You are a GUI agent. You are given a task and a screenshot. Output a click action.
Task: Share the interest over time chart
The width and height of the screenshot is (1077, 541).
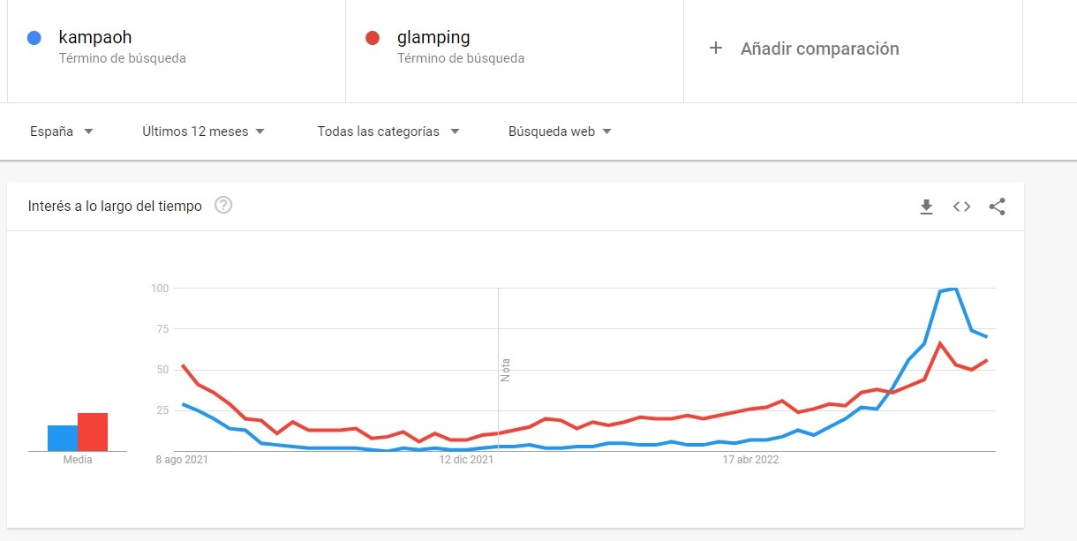(997, 207)
